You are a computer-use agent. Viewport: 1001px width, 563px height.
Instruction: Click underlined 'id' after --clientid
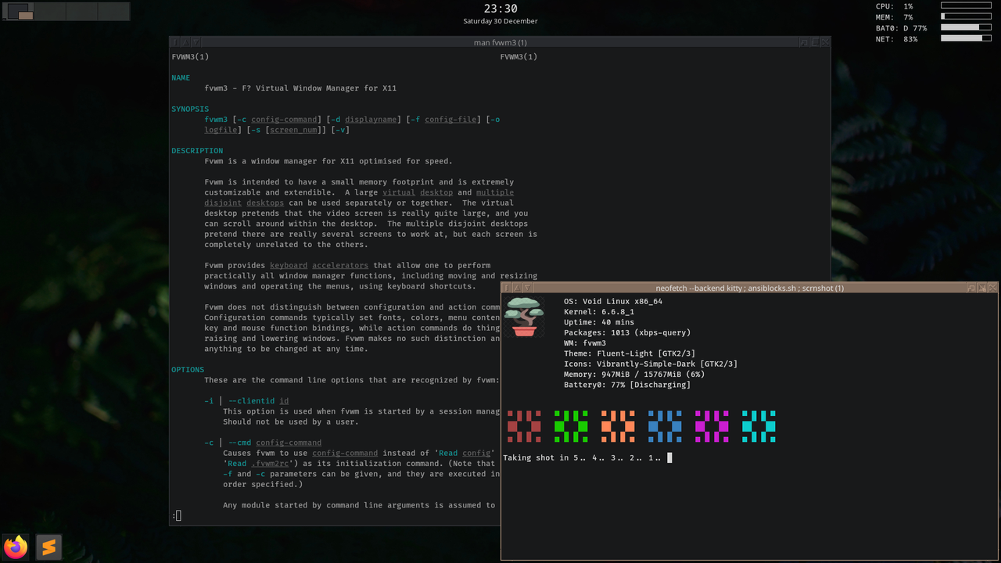[284, 400]
